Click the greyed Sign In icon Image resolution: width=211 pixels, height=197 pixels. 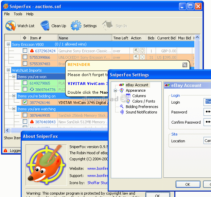click(107, 25)
